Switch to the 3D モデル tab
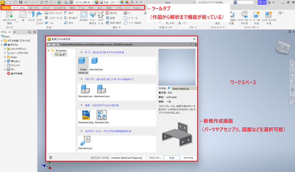The height and width of the screenshot is (172, 295). coord(34,8)
